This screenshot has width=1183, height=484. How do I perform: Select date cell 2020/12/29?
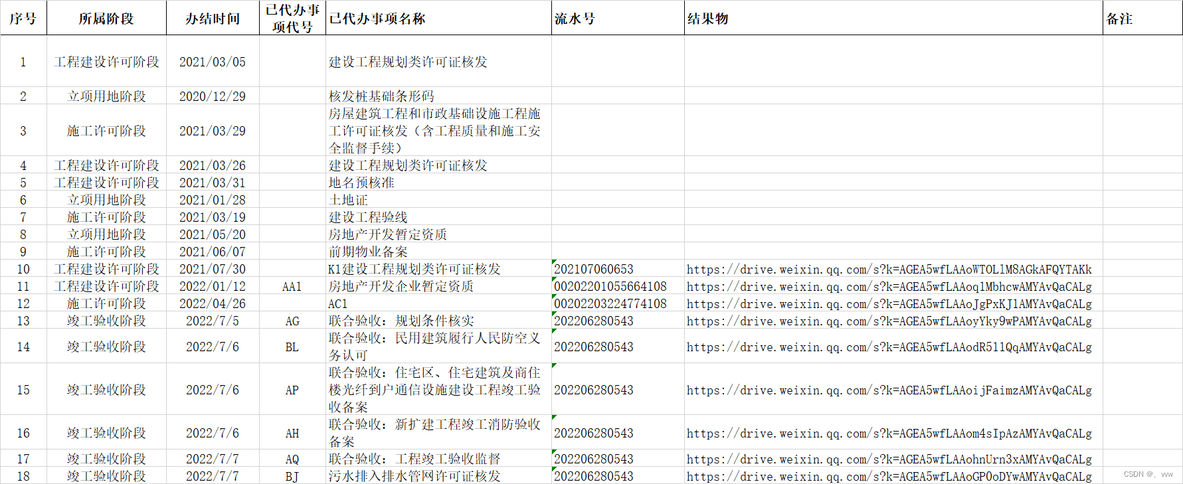213,96
